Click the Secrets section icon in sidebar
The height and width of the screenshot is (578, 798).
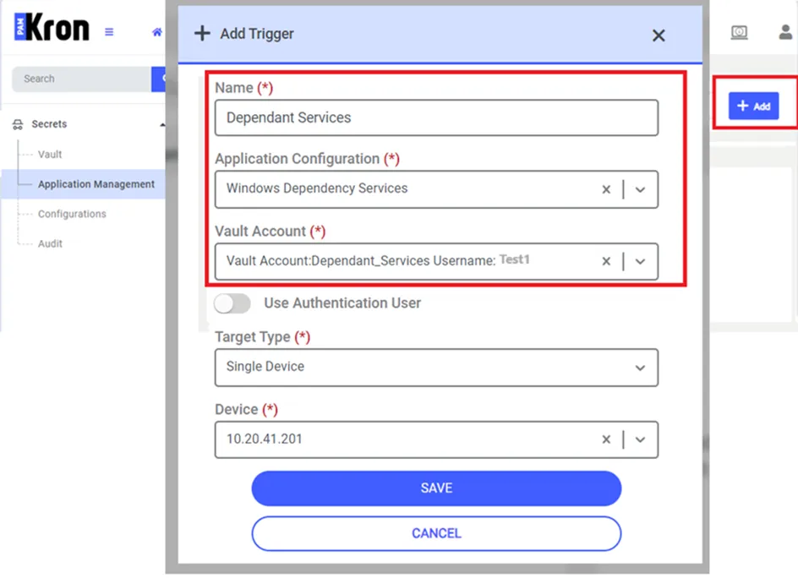tap(18, 124)
